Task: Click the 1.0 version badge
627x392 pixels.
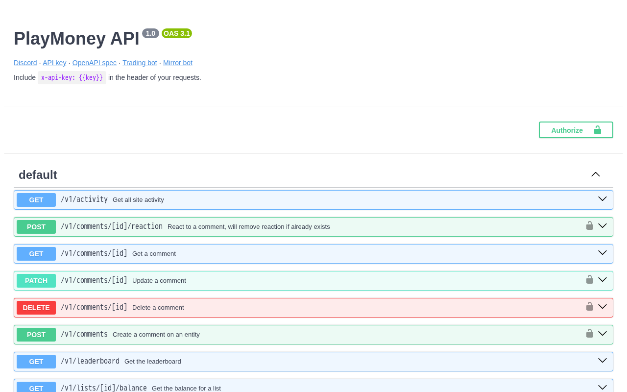Action: click(150, 33)
